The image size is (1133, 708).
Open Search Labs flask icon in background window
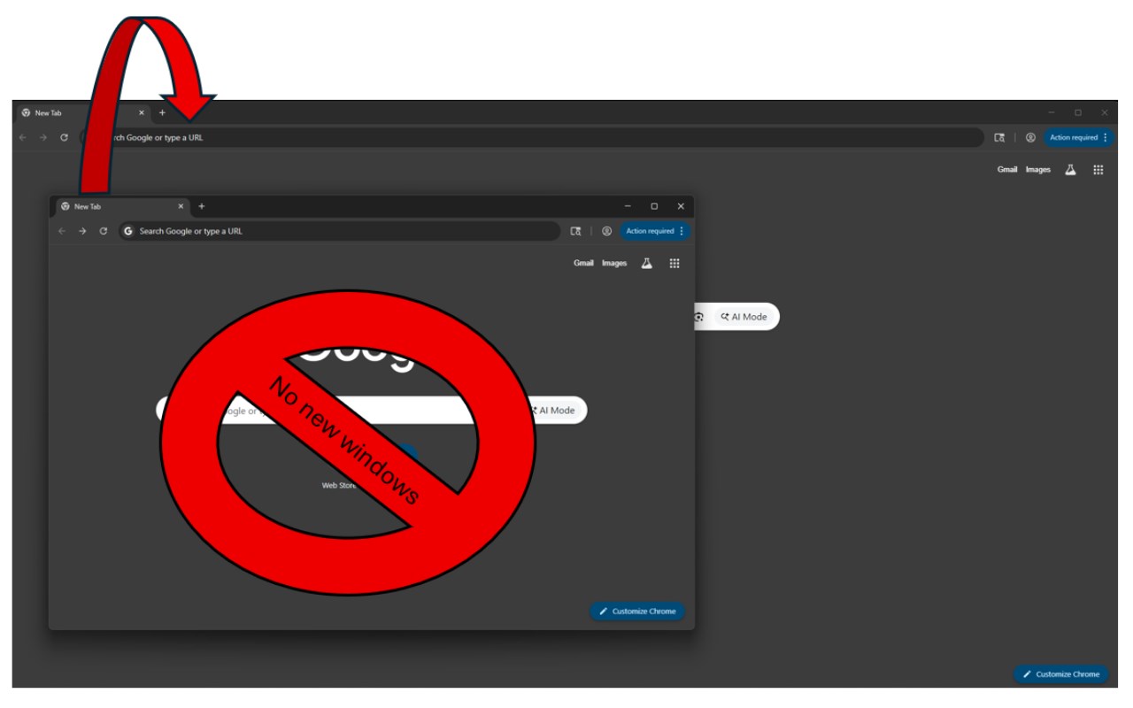coord(1070,169)
